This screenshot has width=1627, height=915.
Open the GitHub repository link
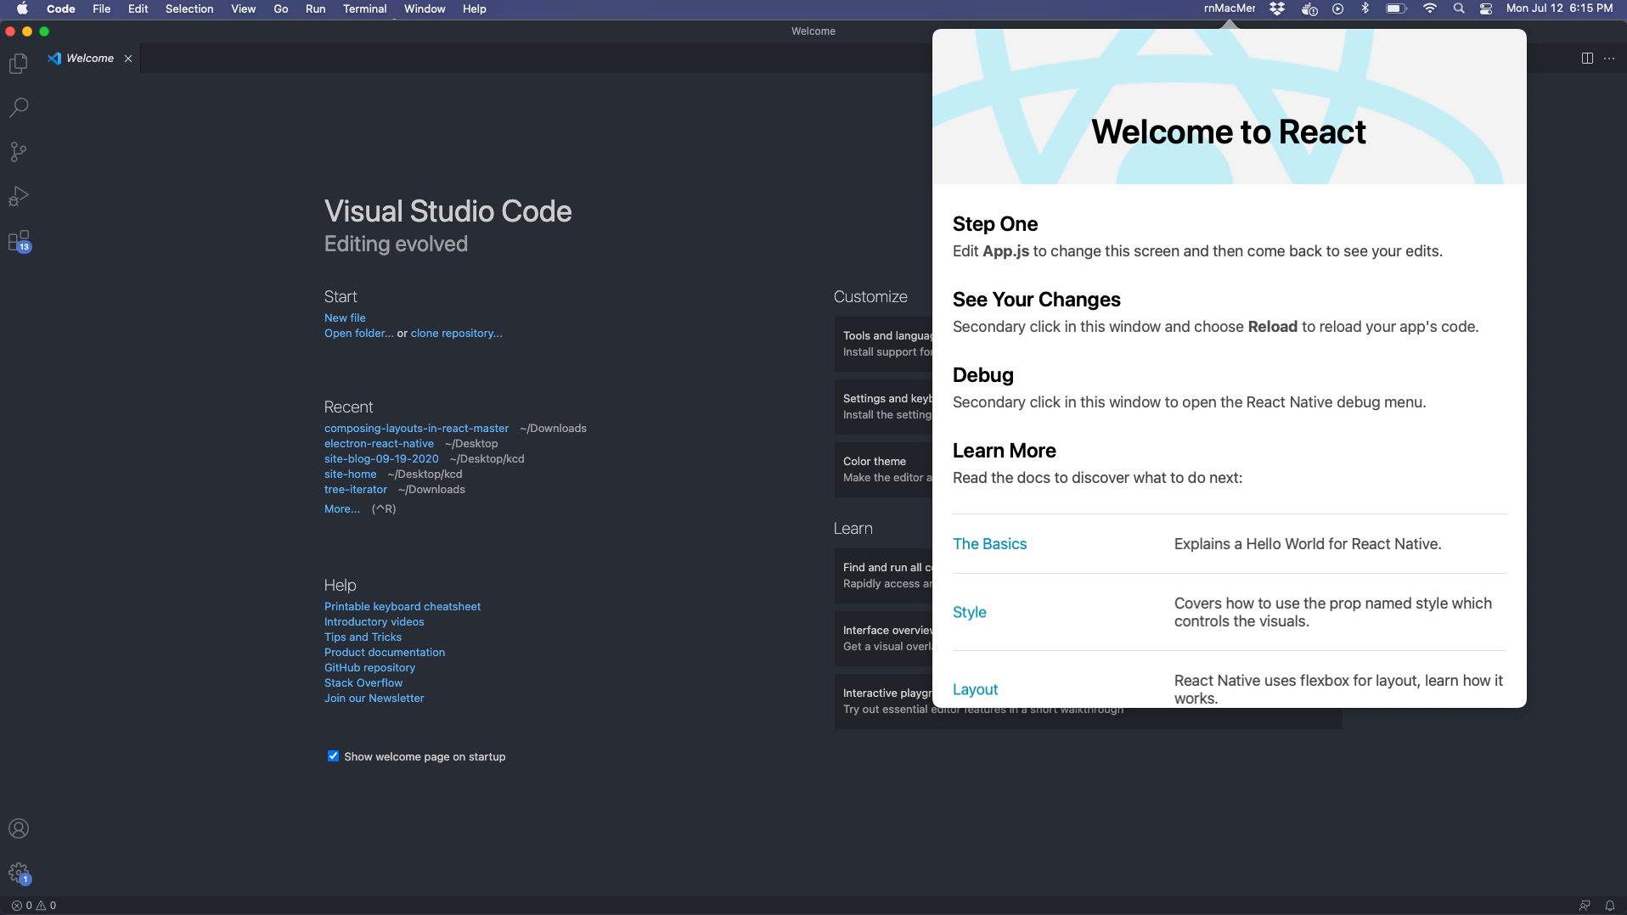pyautogui.click(x=369, y=668)
